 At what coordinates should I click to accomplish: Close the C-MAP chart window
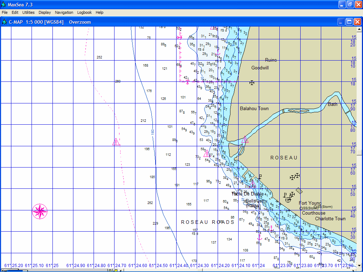click(x=357, y=22)
